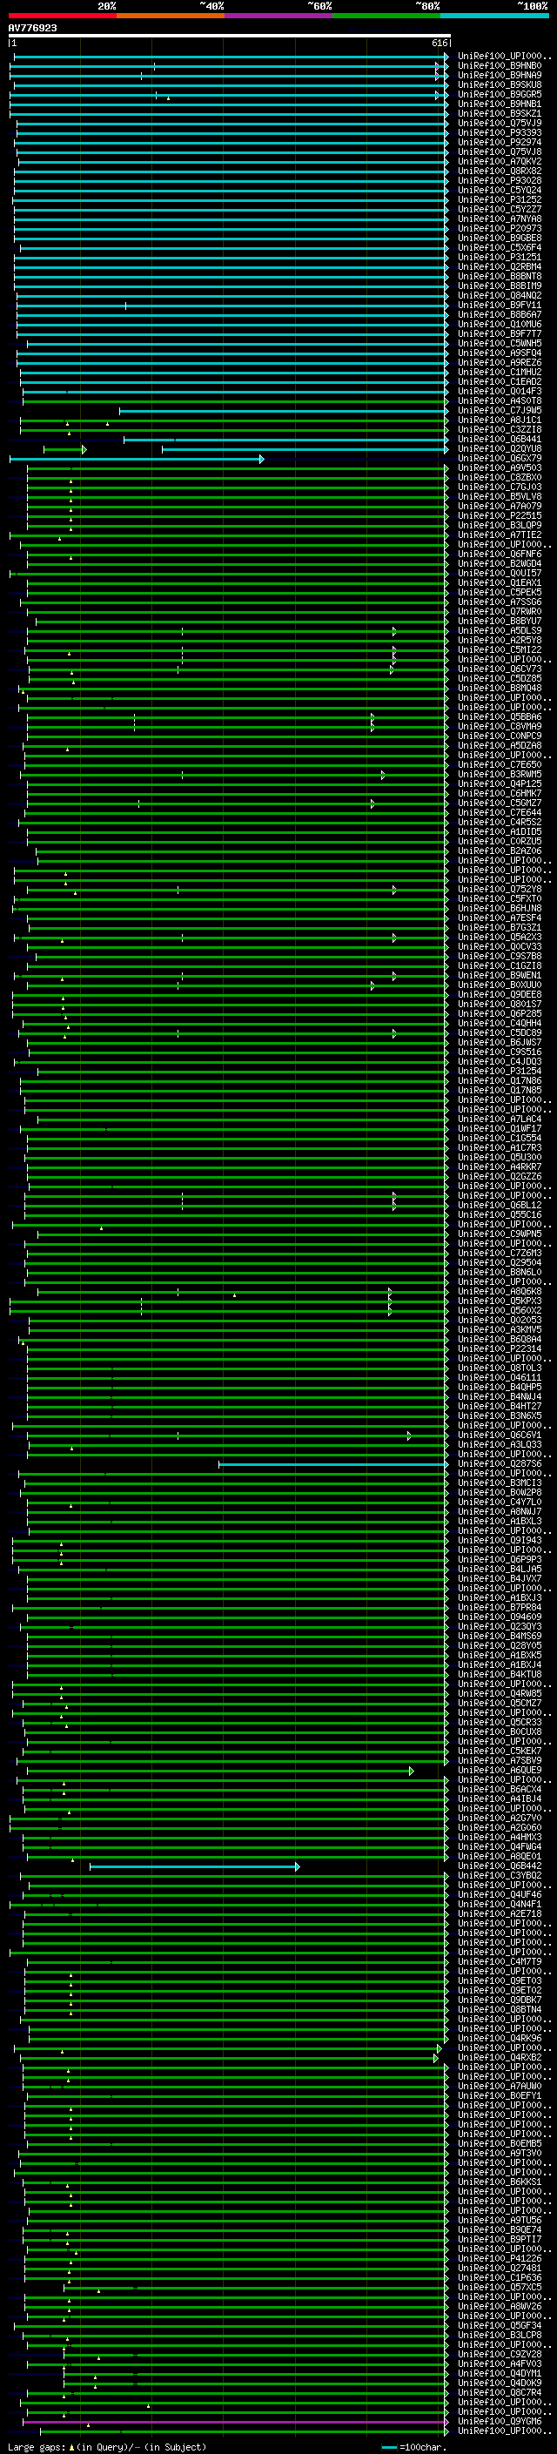The height and width of the screenshot is (2454, 557).
Task: Open hit UniRef100_B9HNA9
Action: pos(499,75)
